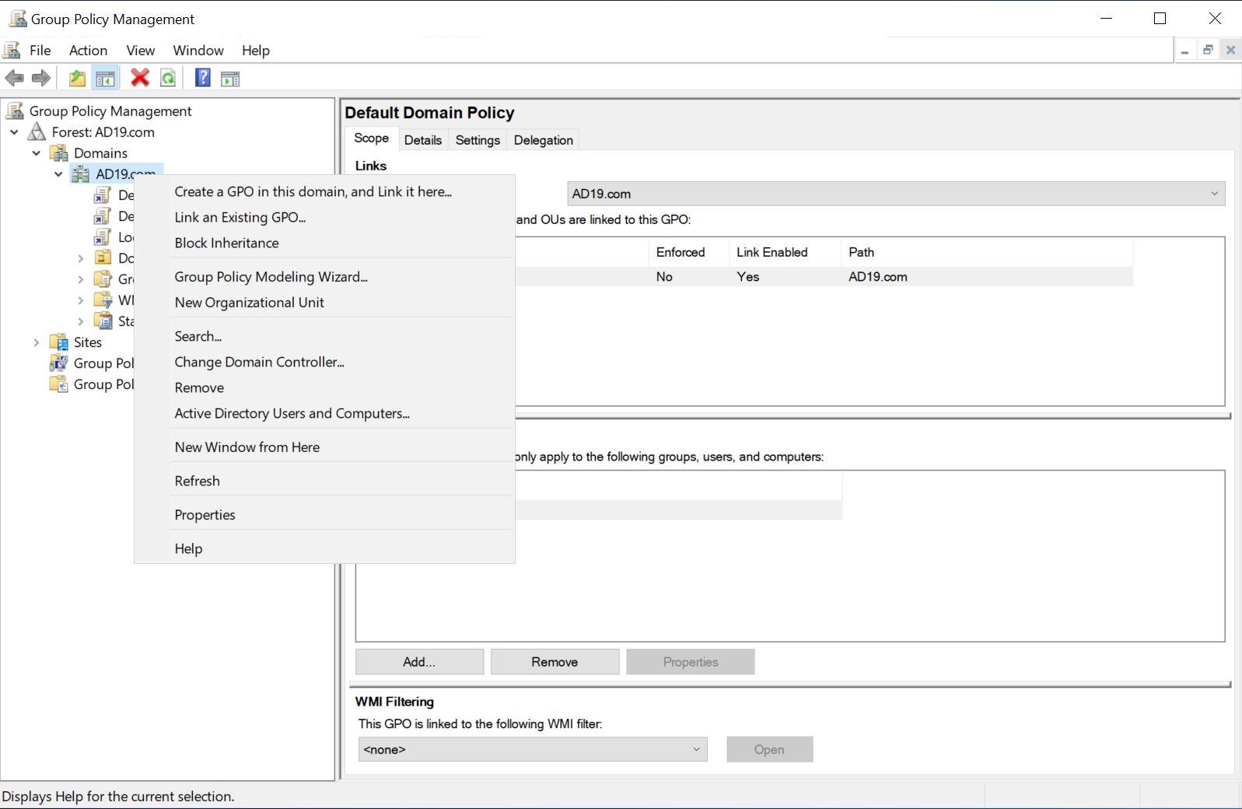
Task: Click the Forest: AD19.com triangle icon
Action: 37,132
